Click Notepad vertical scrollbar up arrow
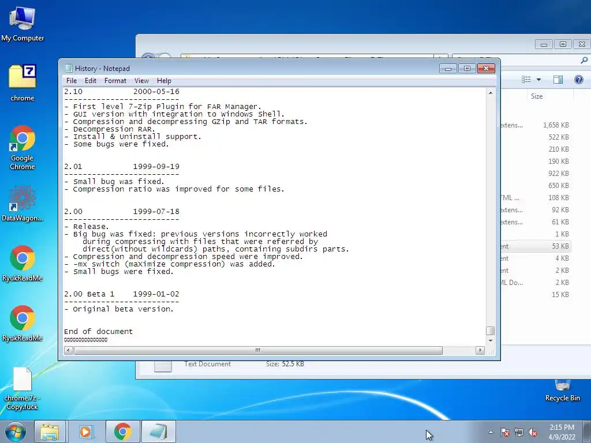The image size is (591, 443). click(491, 93)
